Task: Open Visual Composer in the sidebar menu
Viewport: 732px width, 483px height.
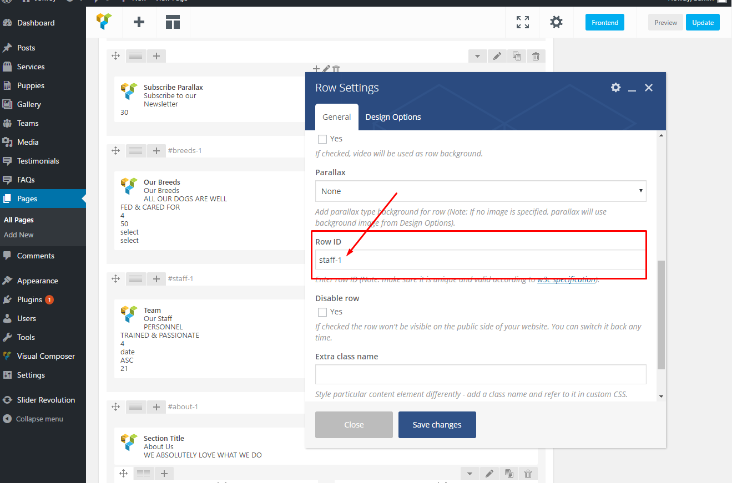Action: [46, 356]
